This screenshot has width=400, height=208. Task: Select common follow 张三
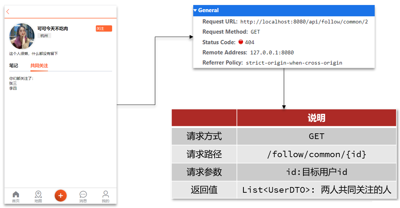tap(13, 84)
